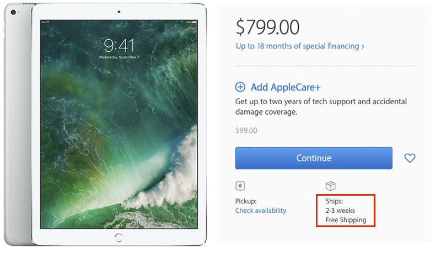Click the iPad lock screen wallpaper image
This screenshot has height=253, width=441.
(x=119, y=124)
